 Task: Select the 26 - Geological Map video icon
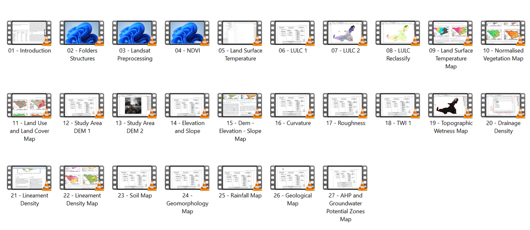293,178
